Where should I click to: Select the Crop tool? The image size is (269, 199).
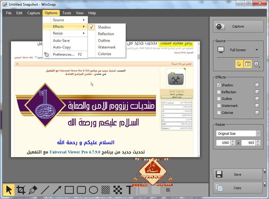21,190
